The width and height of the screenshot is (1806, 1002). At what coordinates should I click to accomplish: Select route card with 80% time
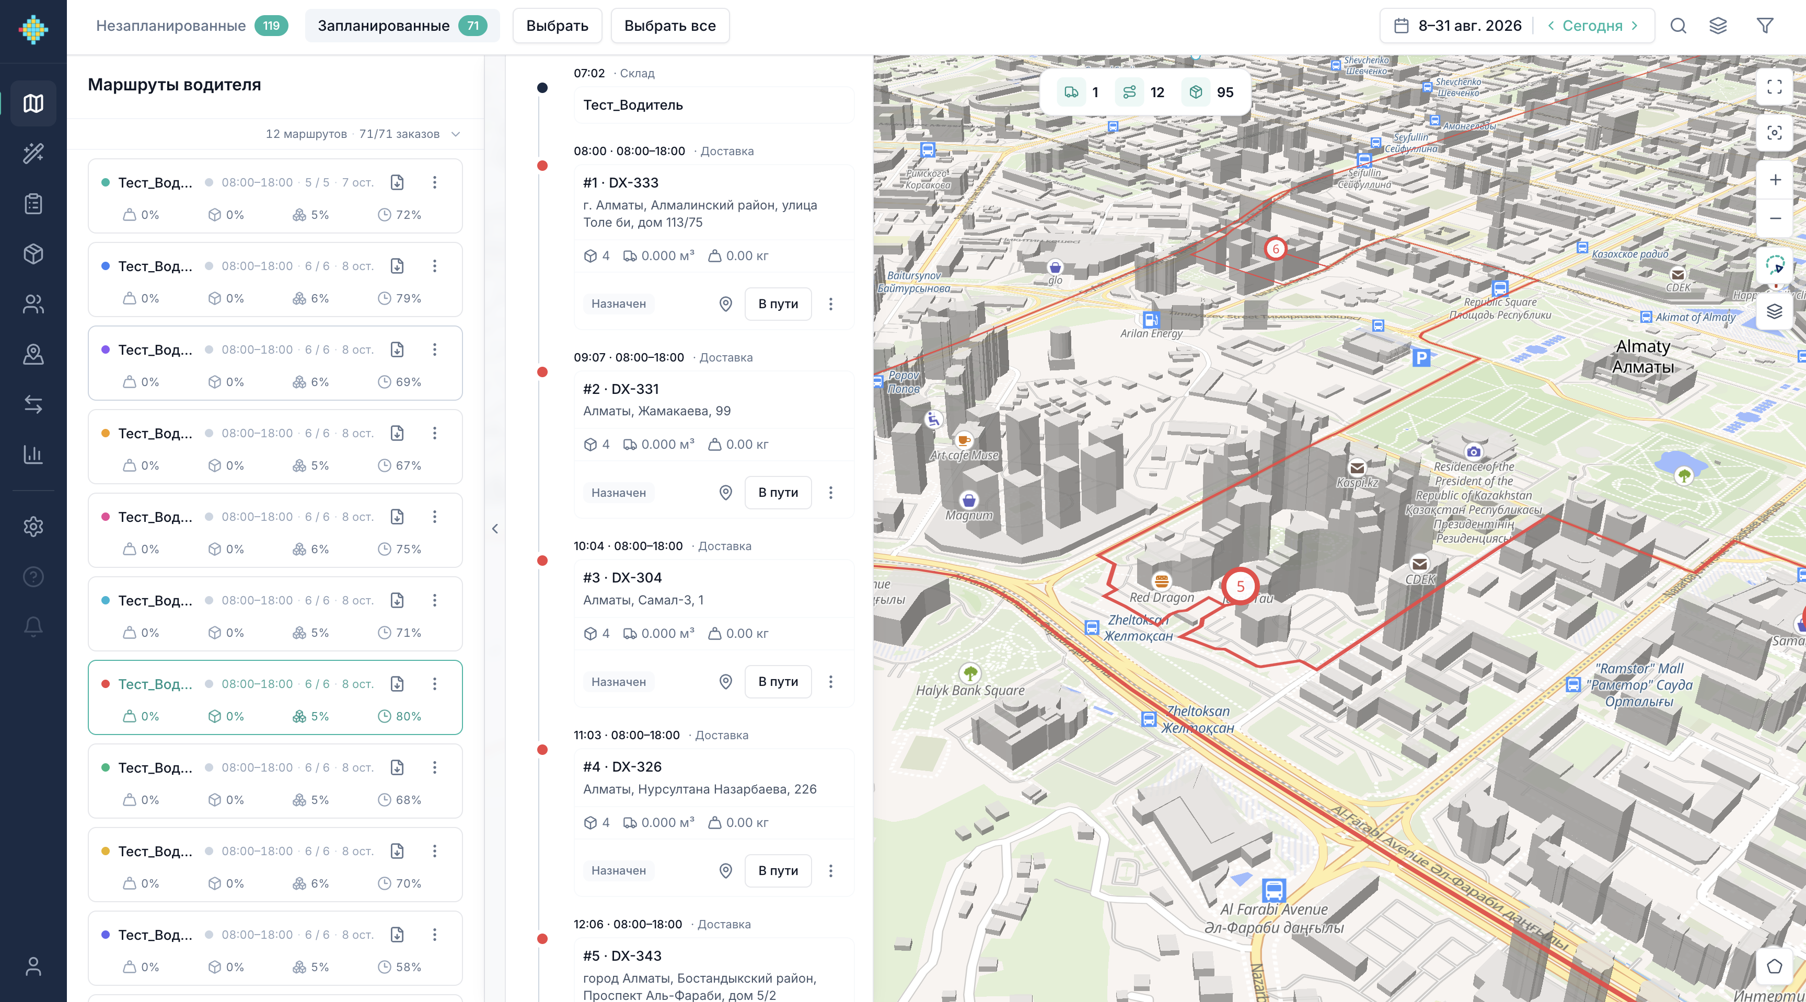[x=275, y=698]
